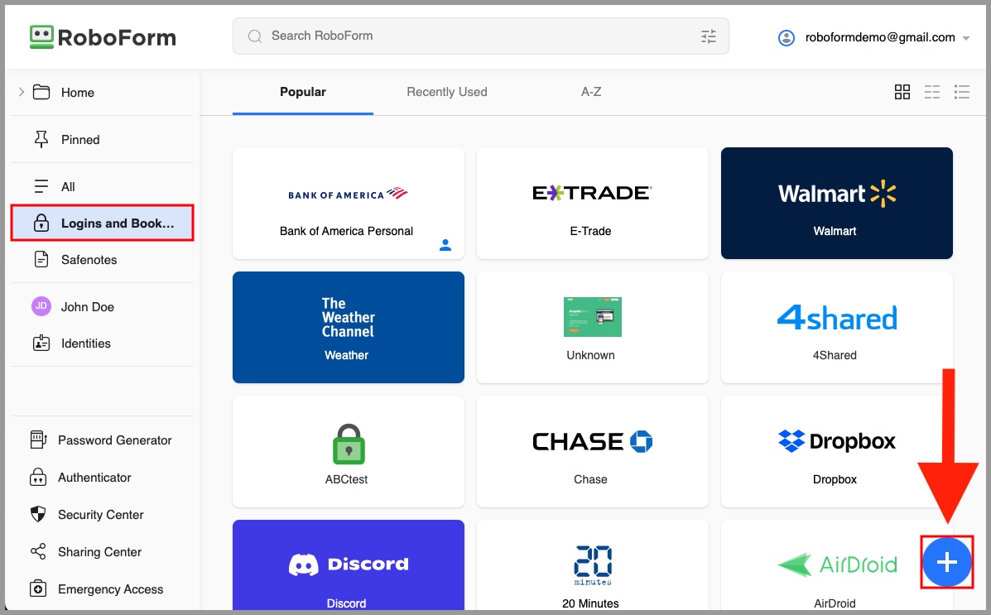Switch to the A-Z tab
Viewport: 991px width, 615px height.
click(590, 92)
